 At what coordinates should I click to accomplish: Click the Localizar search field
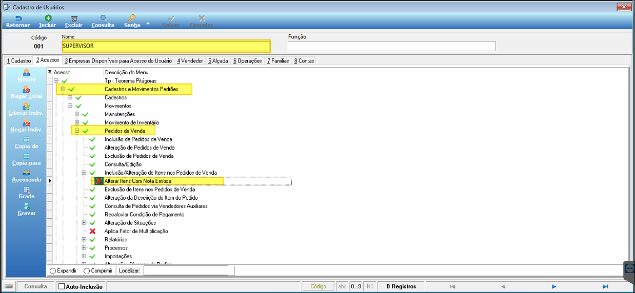pyautogui.click(x=186, y=270)
